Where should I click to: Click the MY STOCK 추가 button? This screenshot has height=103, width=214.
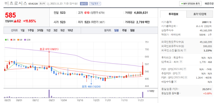click(190, 4)
